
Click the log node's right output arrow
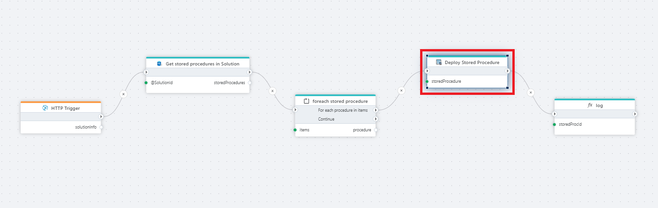coord(635,114)
